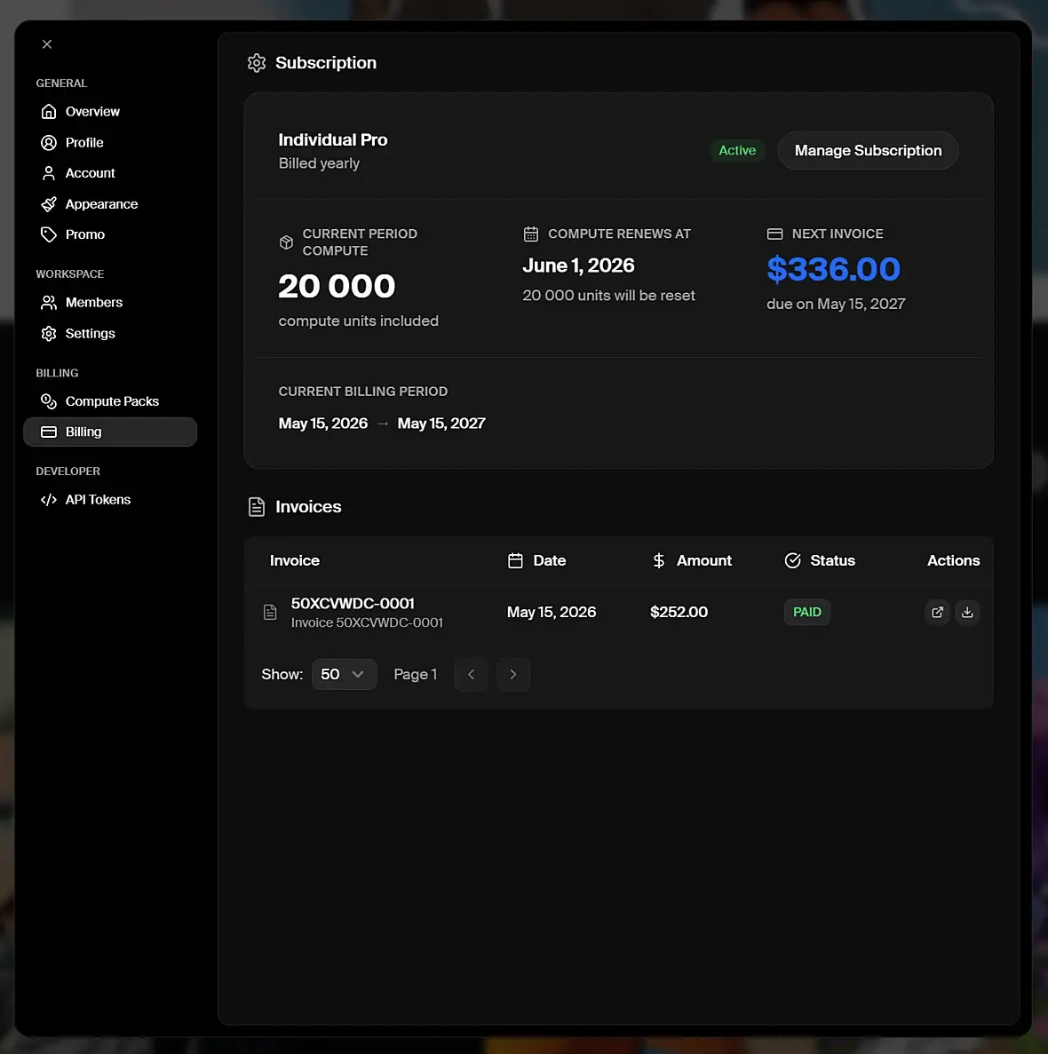Click the Compute Packs coins icon
The image size is (1048, 1054).
[x=48, y=401]
